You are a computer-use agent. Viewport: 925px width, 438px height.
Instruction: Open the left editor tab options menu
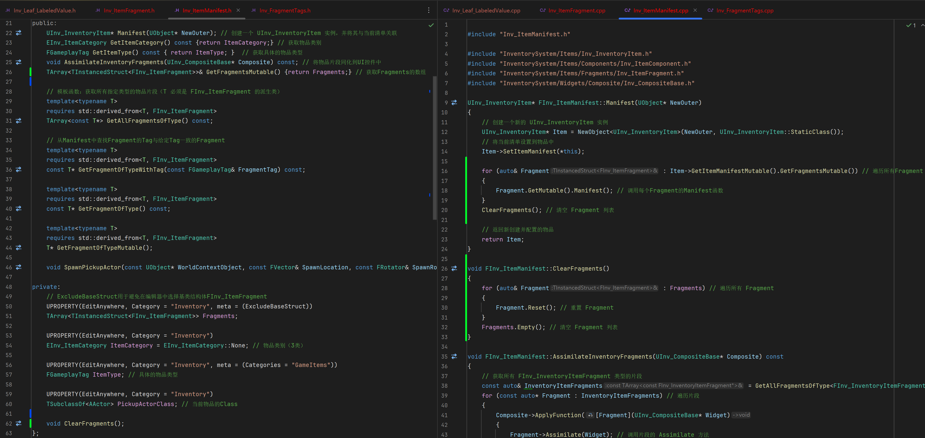click(x=429, y=10)
